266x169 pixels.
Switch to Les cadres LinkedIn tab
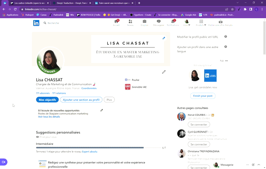29,3
